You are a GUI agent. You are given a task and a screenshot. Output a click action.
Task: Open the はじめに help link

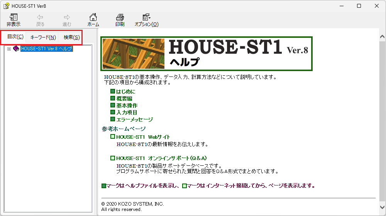(125, 92)
